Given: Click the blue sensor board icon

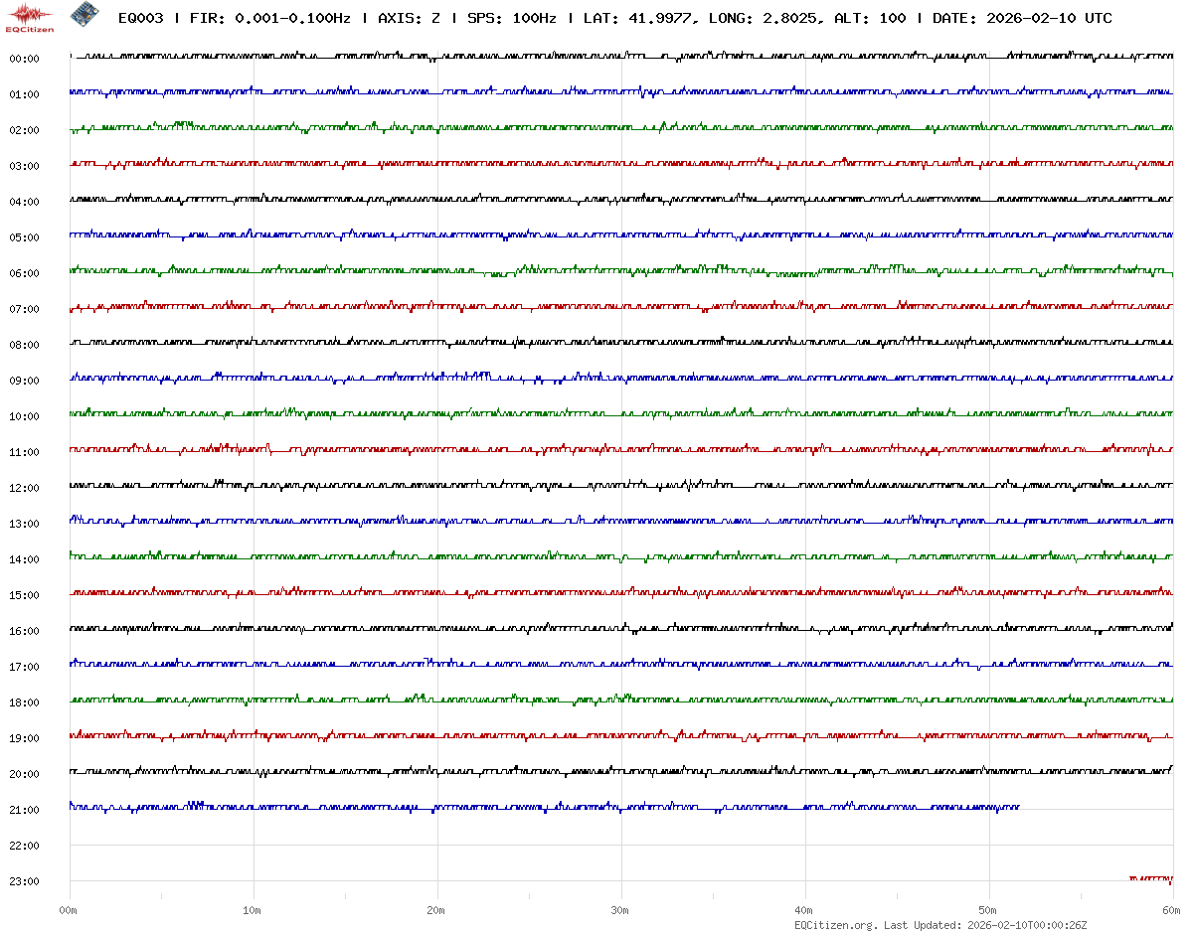Looking at the screenshot, I should pos(85,15).
